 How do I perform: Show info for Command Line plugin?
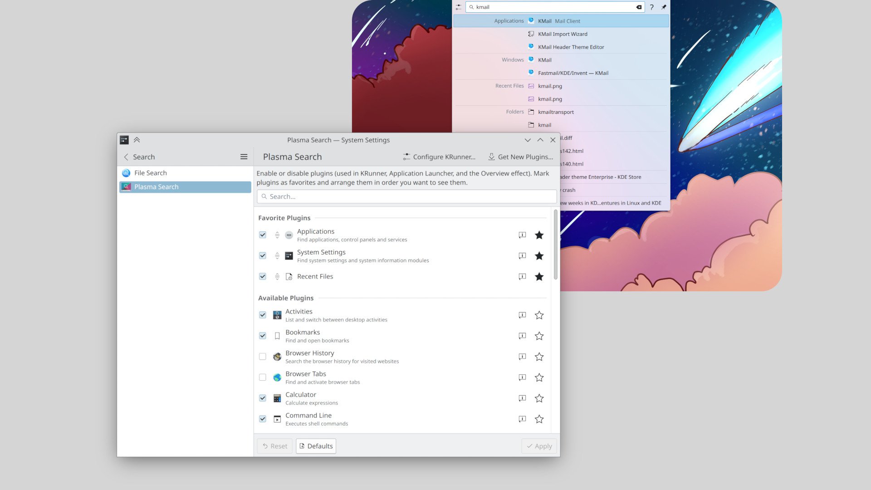tap(522, 419)
